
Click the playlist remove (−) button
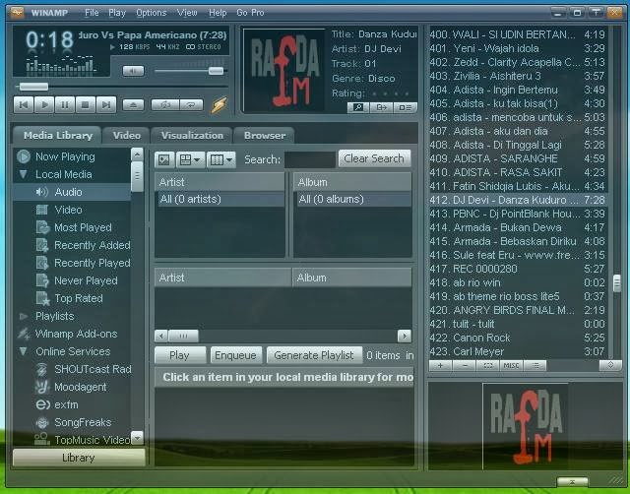click(x=465, y=365)
